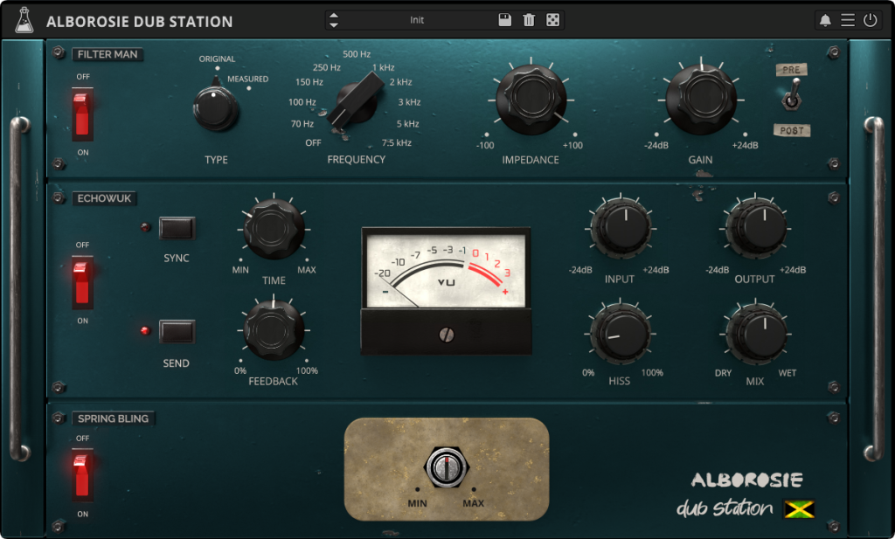Viewport: 895px width, 539px height.
Task: Click the Spring Bling MIN/MAX knob
Action: click(x=447, y=467)
